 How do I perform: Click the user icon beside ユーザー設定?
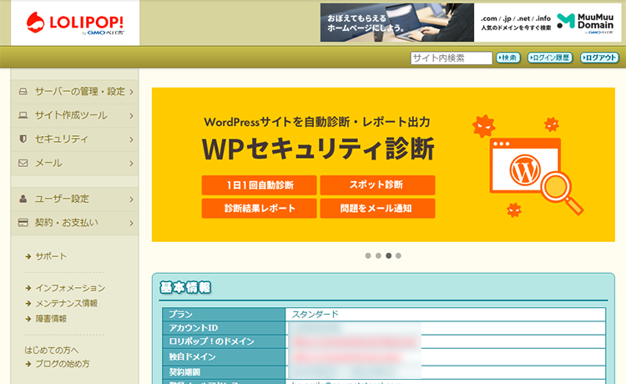(23, 199)
